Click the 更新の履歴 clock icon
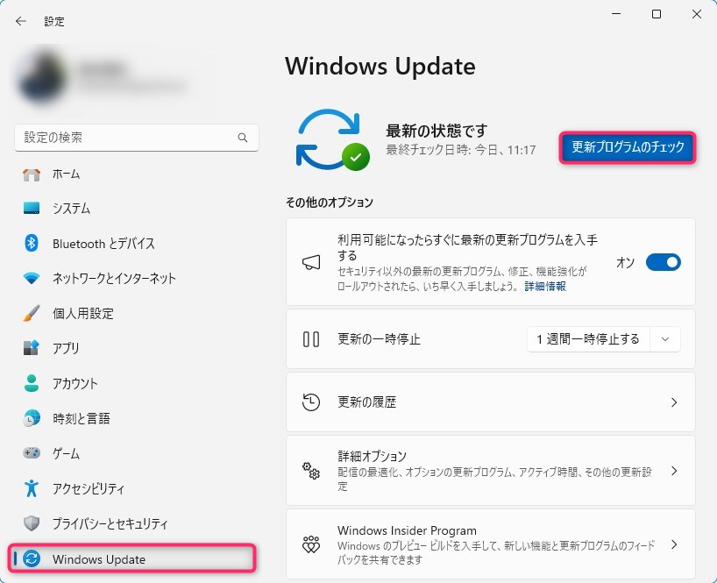 [311, 402]
